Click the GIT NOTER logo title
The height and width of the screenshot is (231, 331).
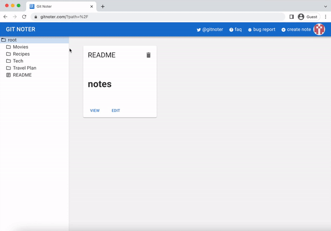point(21,29)
